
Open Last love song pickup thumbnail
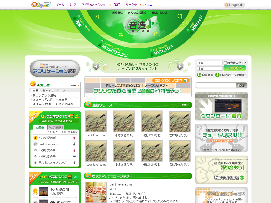[96, 192]
